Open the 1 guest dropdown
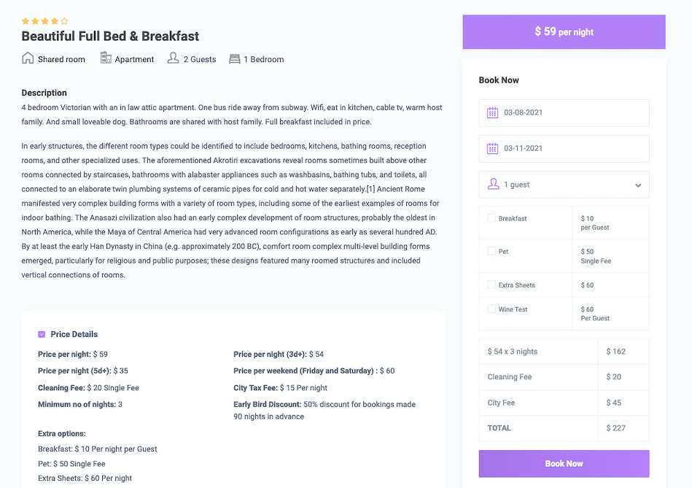 (564, 185)
